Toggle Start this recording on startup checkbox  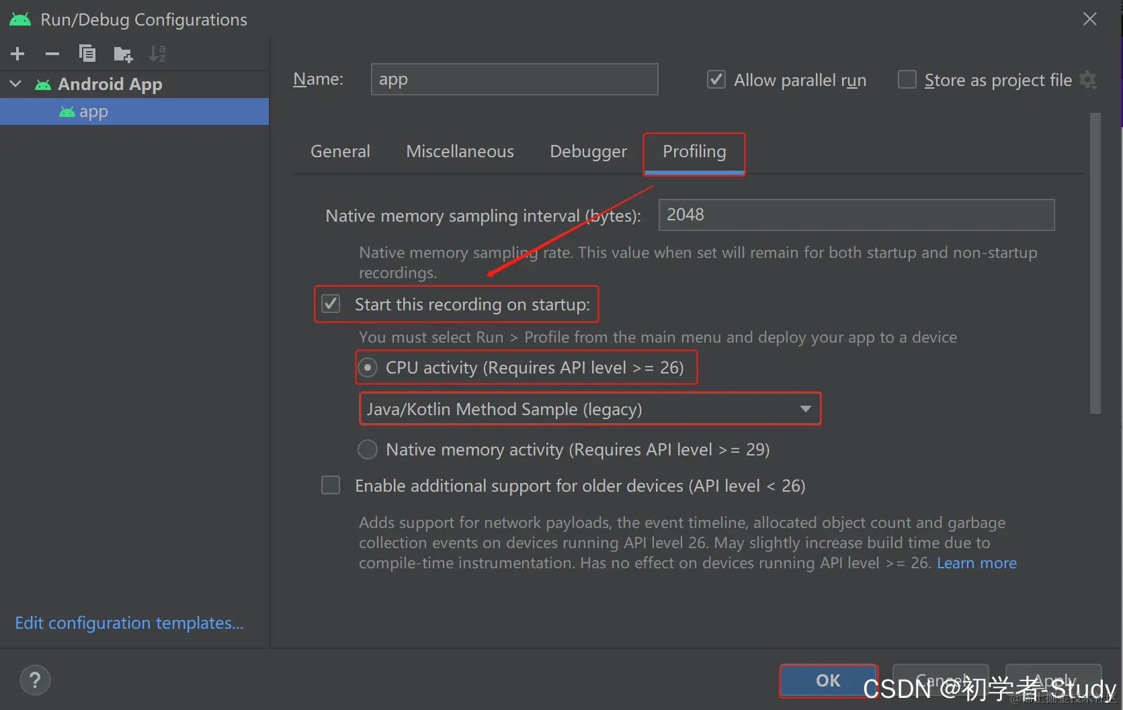(331, 304)
